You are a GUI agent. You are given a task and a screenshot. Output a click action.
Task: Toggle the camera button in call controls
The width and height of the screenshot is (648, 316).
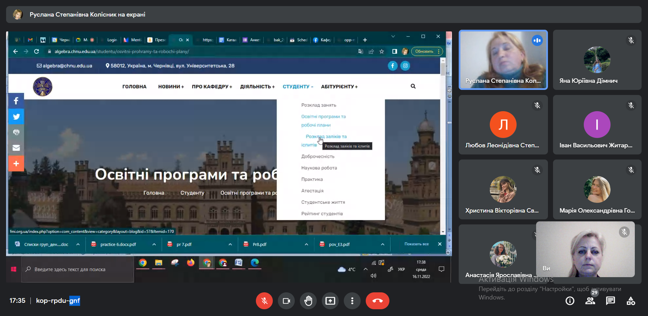(286, 301)
